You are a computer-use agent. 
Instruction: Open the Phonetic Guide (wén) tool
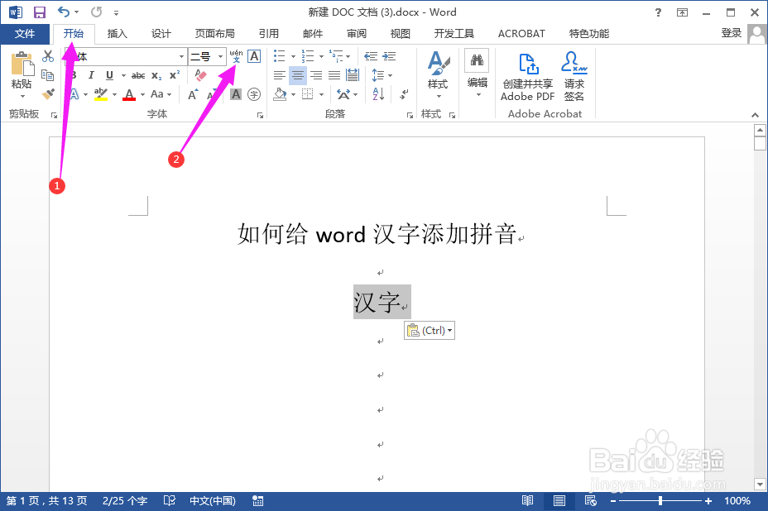pos(236,56)
